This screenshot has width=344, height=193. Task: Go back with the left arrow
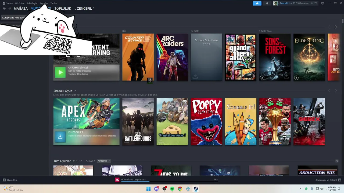pos(4,8)
